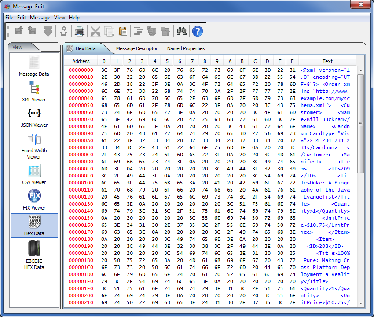Screen dimensions: 374x317
Task: Open the Fixed Width Viewer
Action: 34,146
